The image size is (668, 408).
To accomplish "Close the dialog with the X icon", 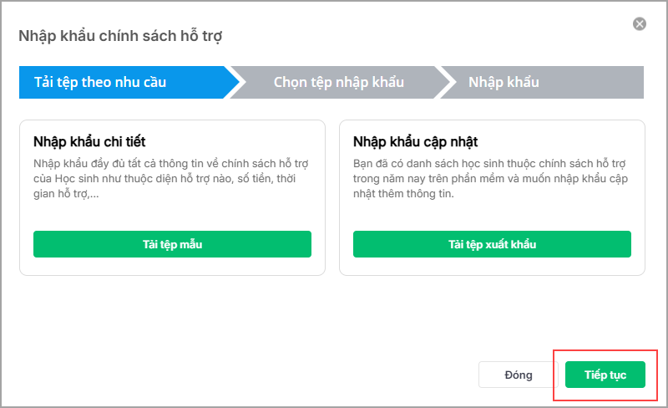I will [640, 24].
